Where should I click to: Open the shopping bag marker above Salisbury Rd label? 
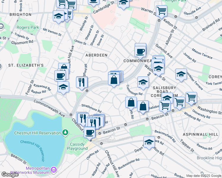143,107
